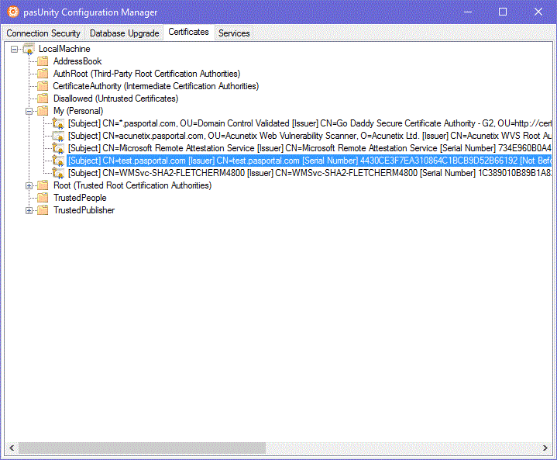
Task: Click the TrustedPublisher folder icon
Action: (x=43, y=210)
